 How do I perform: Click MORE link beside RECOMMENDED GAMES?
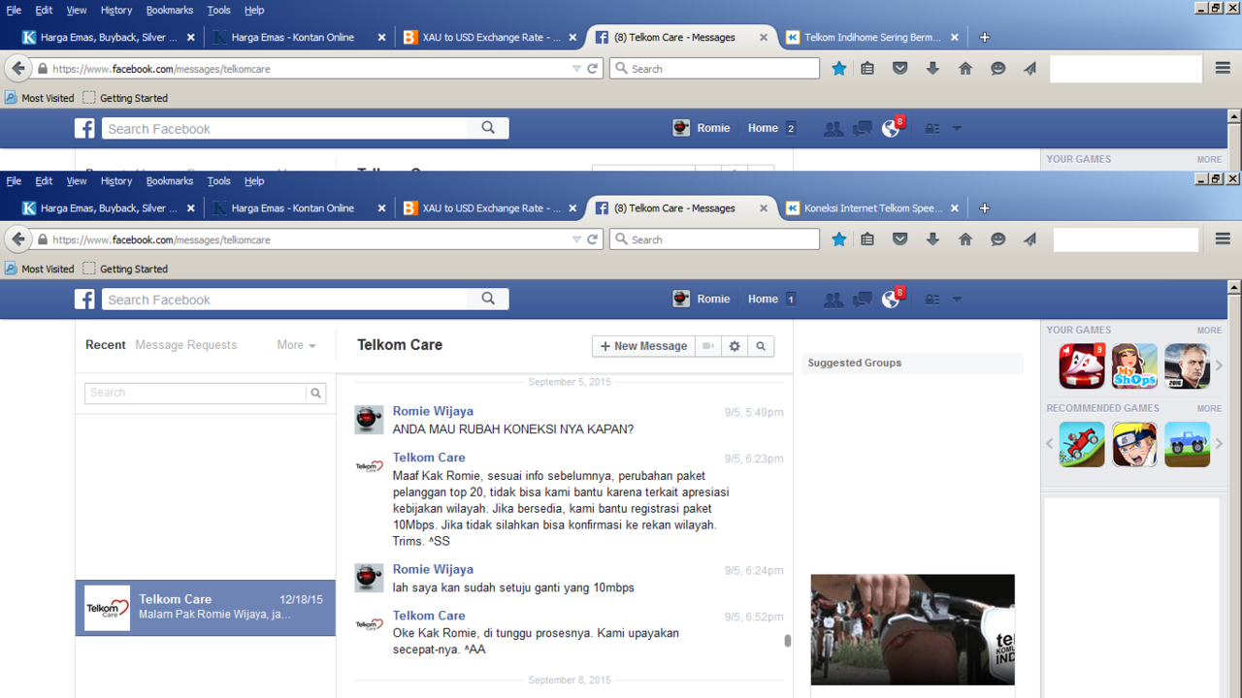click(x=1209, y=409)
